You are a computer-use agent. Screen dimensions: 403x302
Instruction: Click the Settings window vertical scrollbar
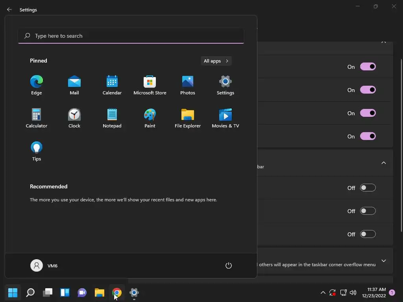tap(401, 145)
